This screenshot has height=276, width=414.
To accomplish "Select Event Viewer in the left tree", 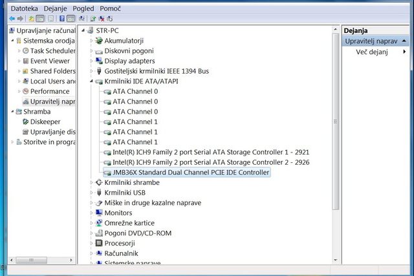I will point(49,61).
